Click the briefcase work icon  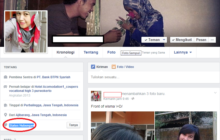pos(5,77)
